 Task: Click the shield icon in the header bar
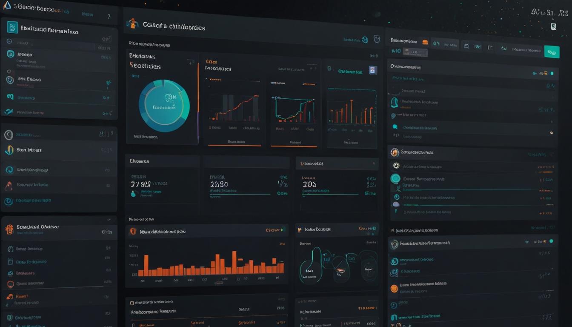point(376,39)
